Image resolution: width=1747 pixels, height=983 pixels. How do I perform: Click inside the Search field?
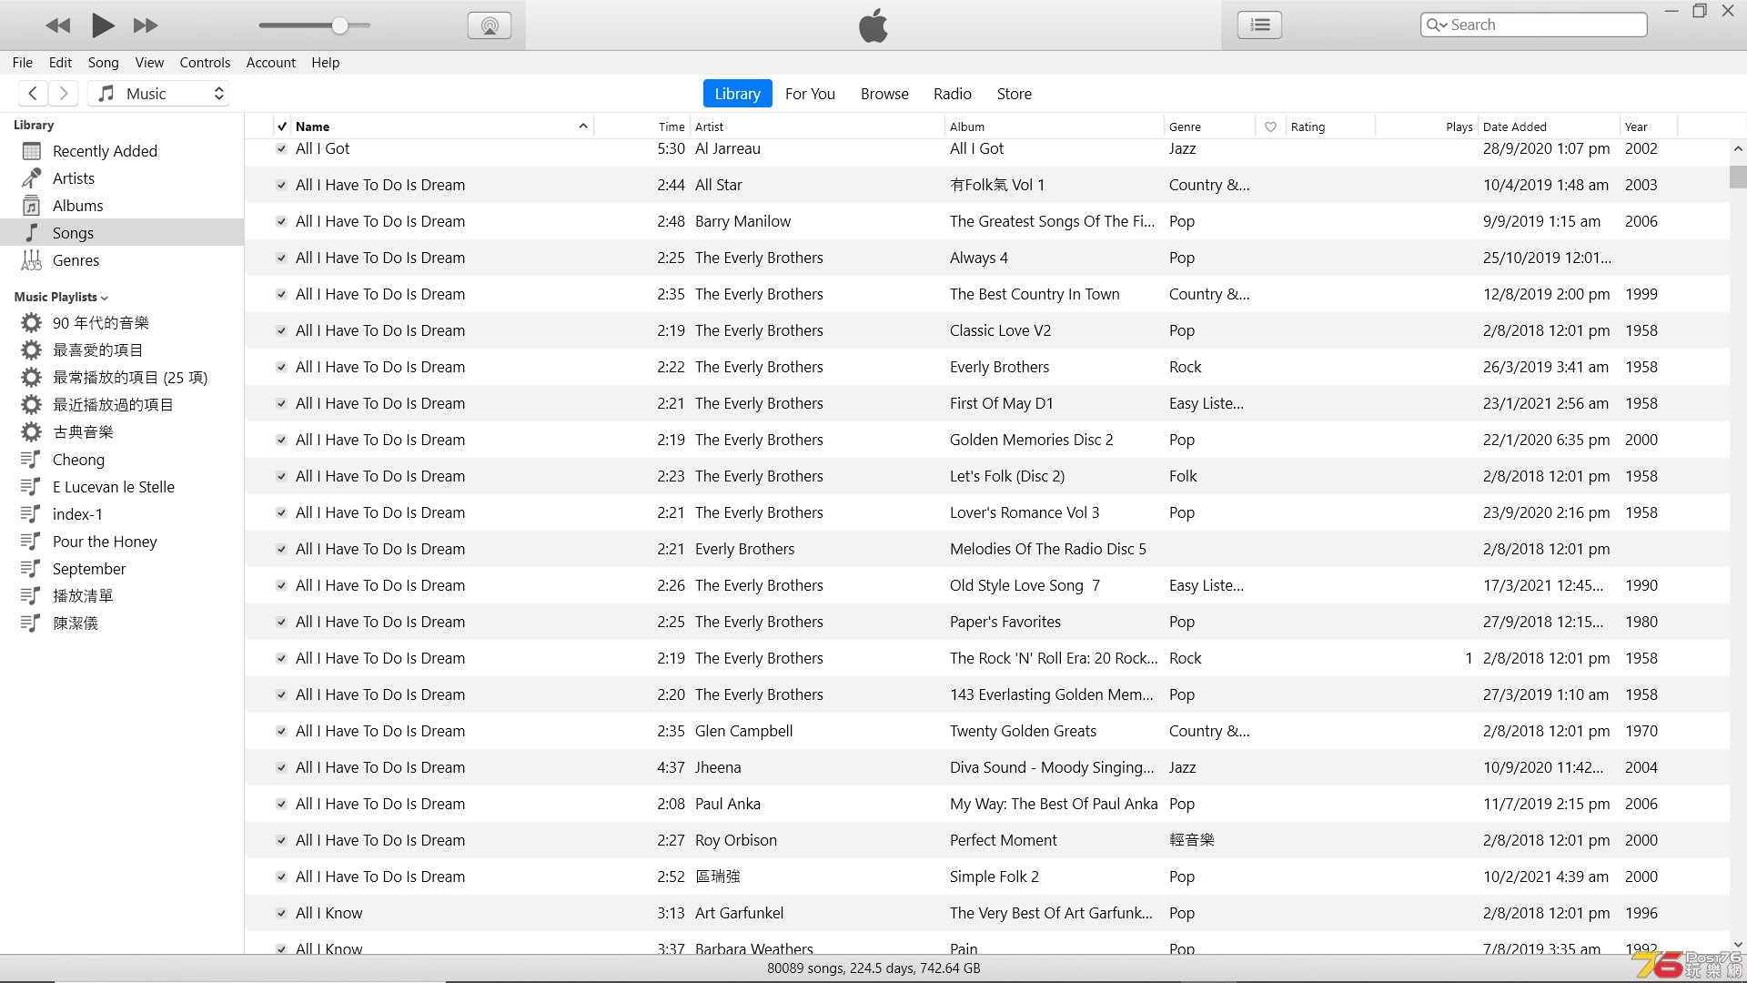coord(1534,25)
